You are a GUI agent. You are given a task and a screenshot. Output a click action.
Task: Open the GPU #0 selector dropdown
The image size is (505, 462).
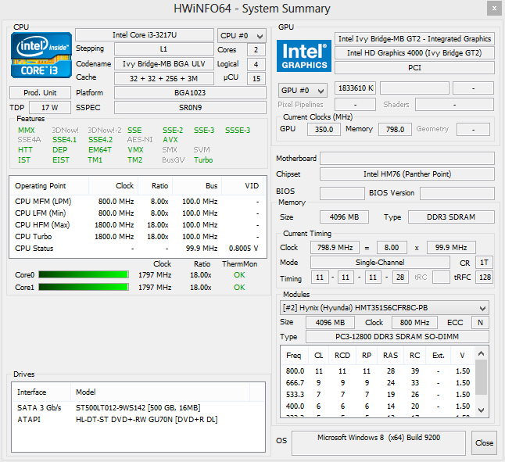pos(303,90)
